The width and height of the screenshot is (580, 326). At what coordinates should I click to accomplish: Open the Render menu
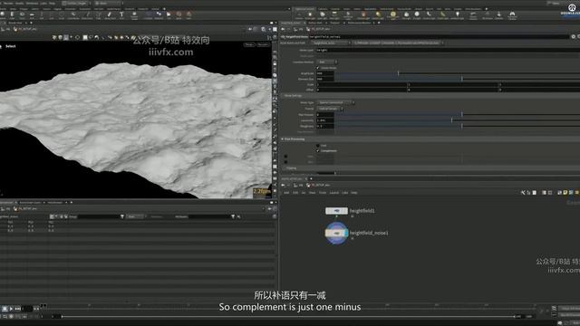click(8, 3)
